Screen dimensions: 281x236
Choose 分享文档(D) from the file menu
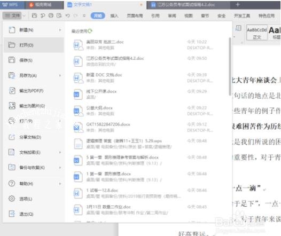(x=34, y=137)
